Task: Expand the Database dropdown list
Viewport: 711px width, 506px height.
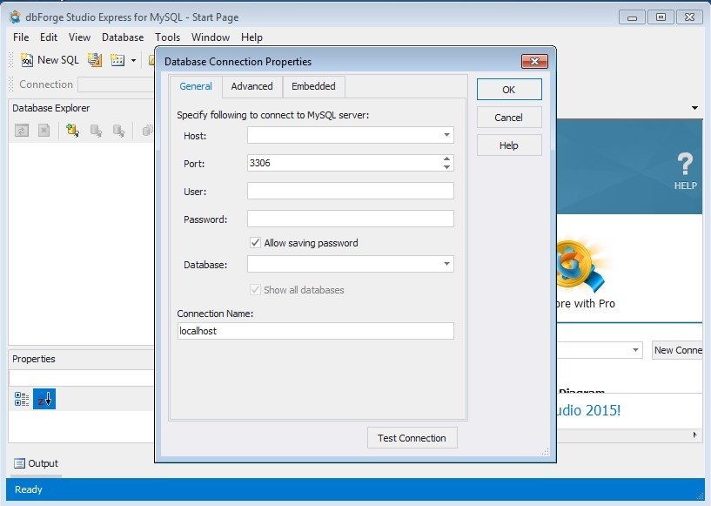Action: pos(446,264)
